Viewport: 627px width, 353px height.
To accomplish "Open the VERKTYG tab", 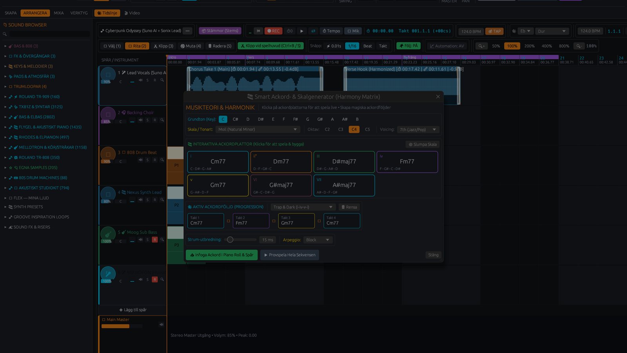I will point(79,13).
